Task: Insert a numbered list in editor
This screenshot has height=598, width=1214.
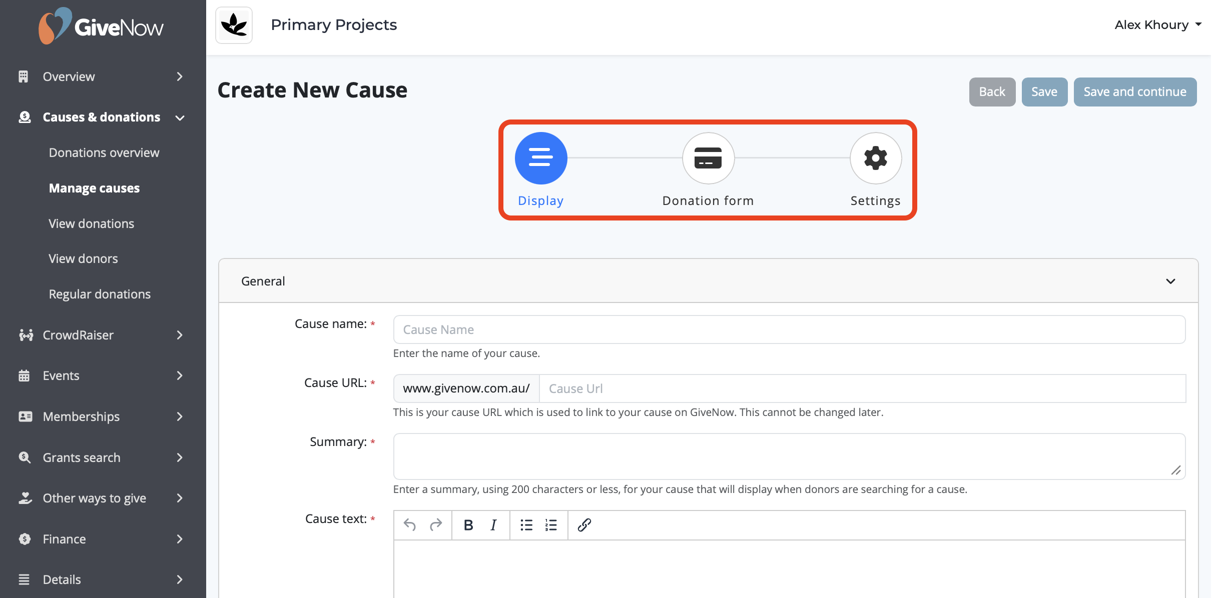Action: [x=551, y=525]
